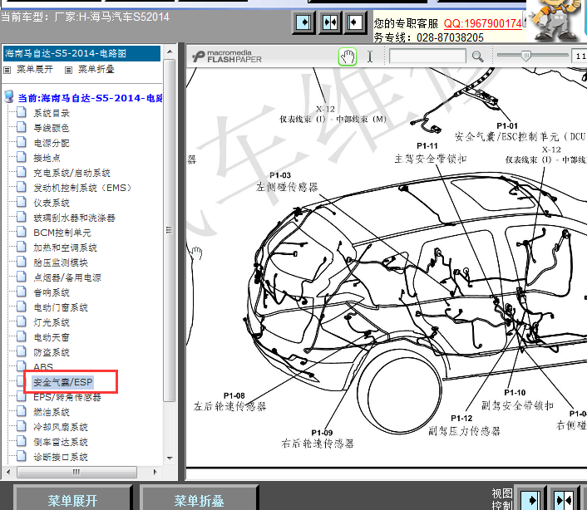
Task: Click the tree horizontal scrollbar thumb
Action: pos(76,472)
